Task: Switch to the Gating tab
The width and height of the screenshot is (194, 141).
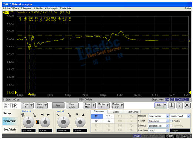Action: click(116, 112)
